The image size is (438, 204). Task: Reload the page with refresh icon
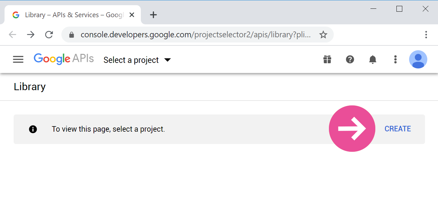point(49,35)
